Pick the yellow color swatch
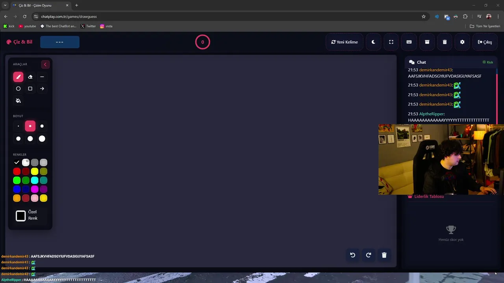Screen dimensions: 504x283 click(35, 171)
